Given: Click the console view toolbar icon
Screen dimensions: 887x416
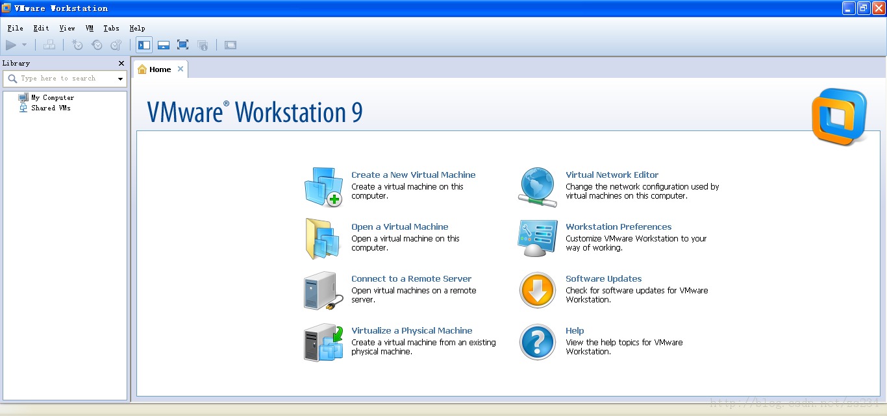Looking at the screenshot, I should (x=231, y=45).
